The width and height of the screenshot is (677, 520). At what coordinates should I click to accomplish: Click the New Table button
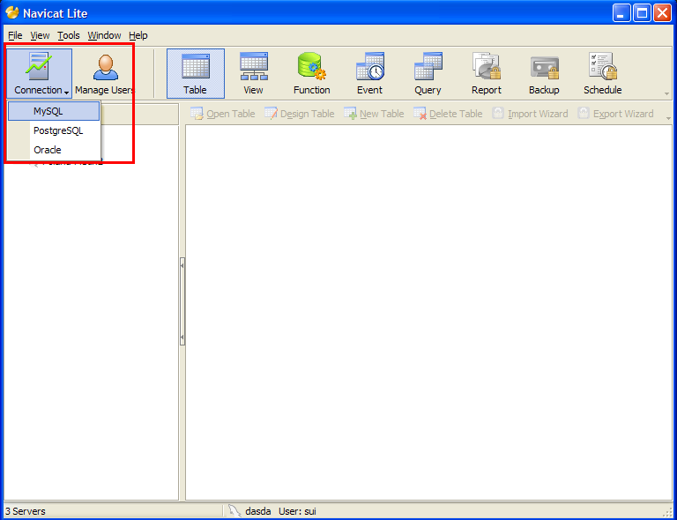point(374,114)
